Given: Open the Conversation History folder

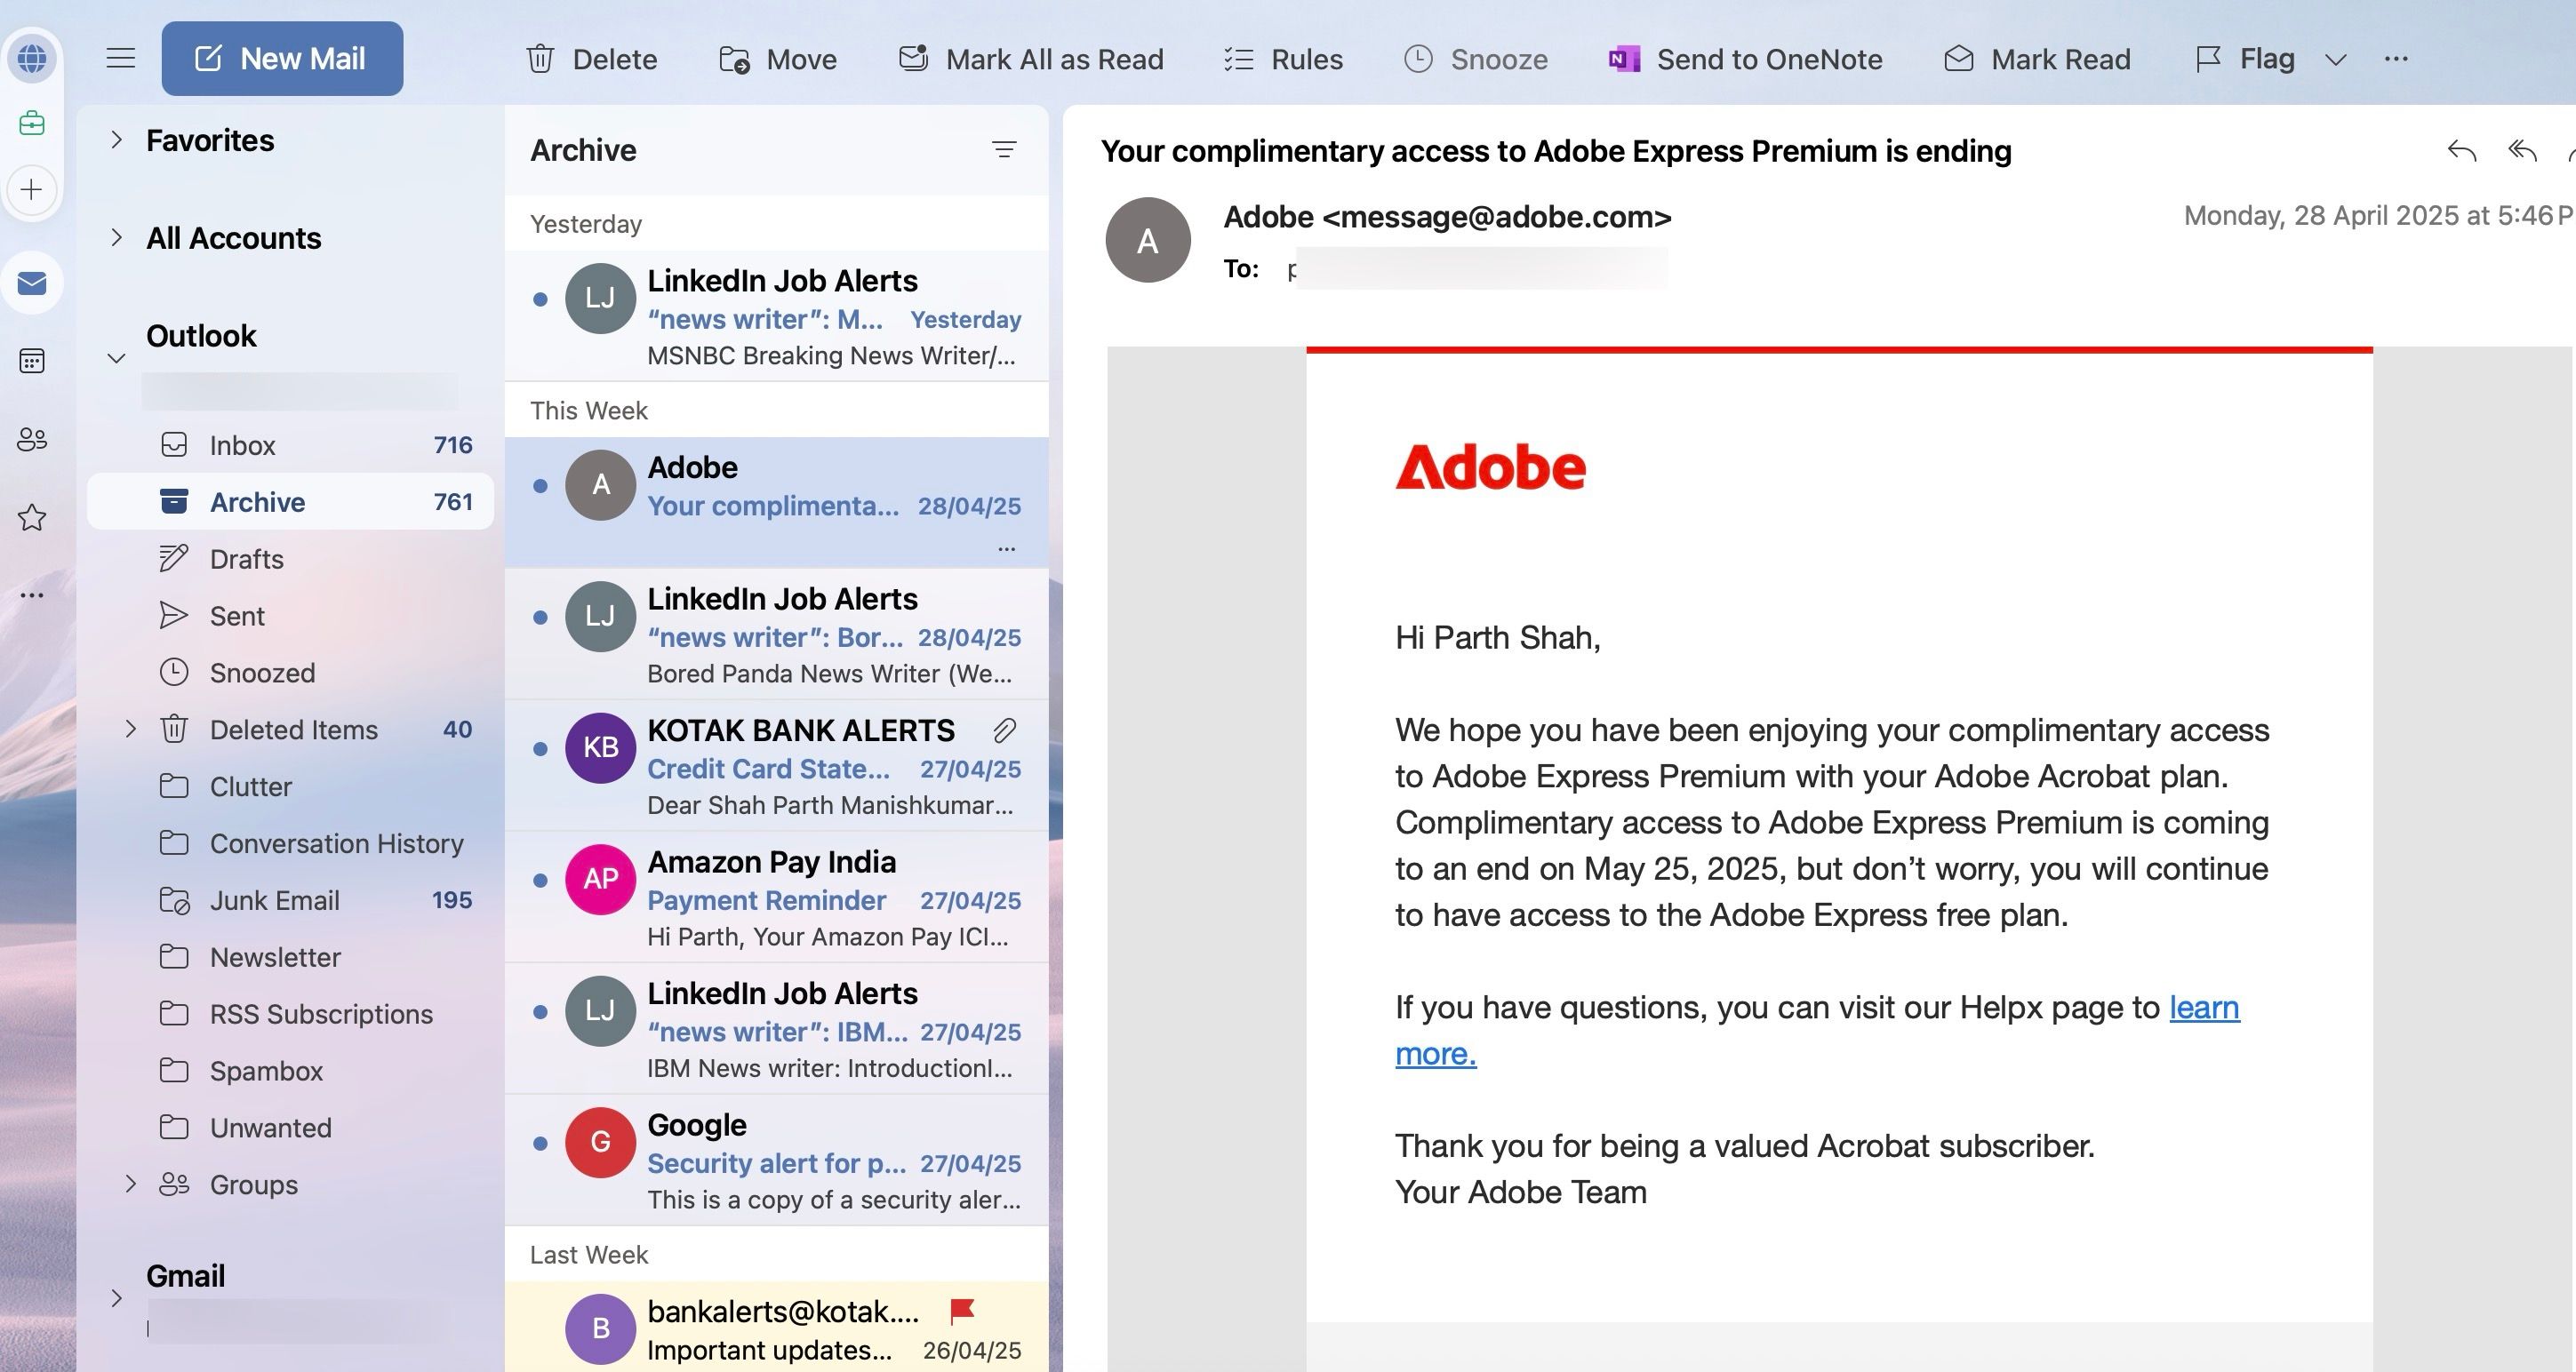Looking at the screenshot, I should pyautogui.click(x=290, y=844).
